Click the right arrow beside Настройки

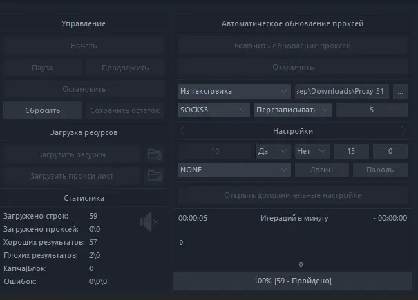[404, 131]
